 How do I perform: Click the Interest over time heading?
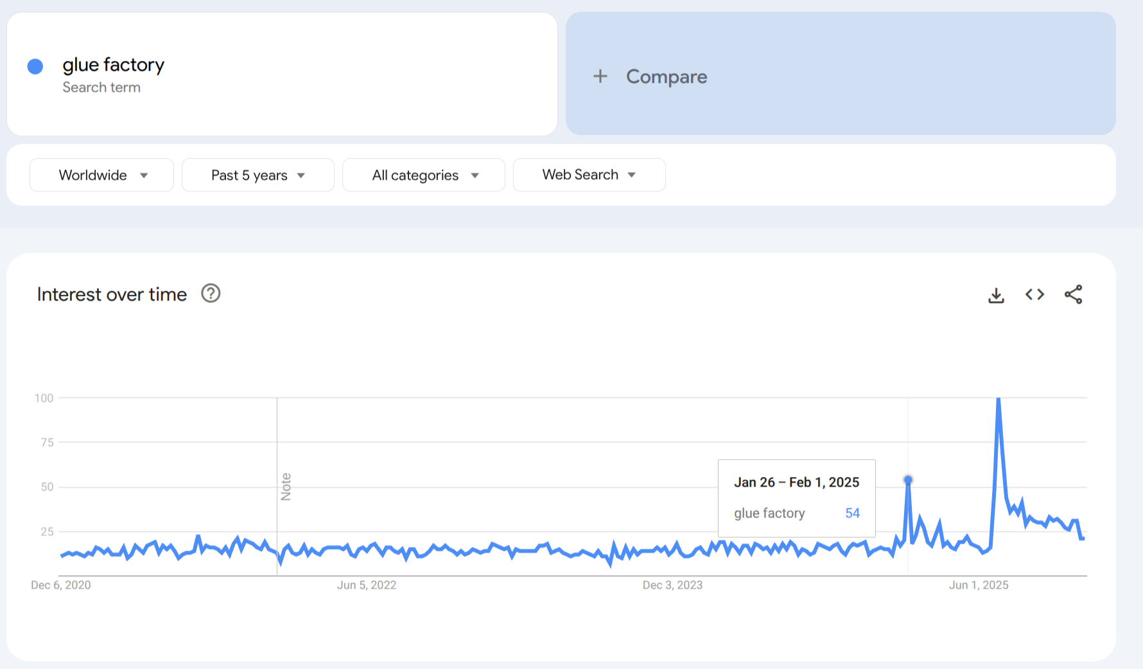112,294
